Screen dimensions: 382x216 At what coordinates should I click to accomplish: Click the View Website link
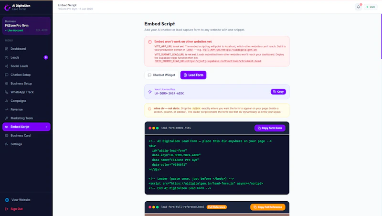point(21,200)
